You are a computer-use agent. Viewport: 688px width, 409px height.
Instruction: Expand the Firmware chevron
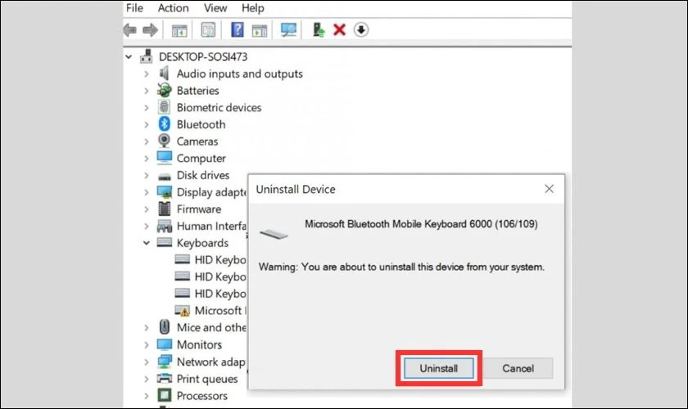[146, 209]
